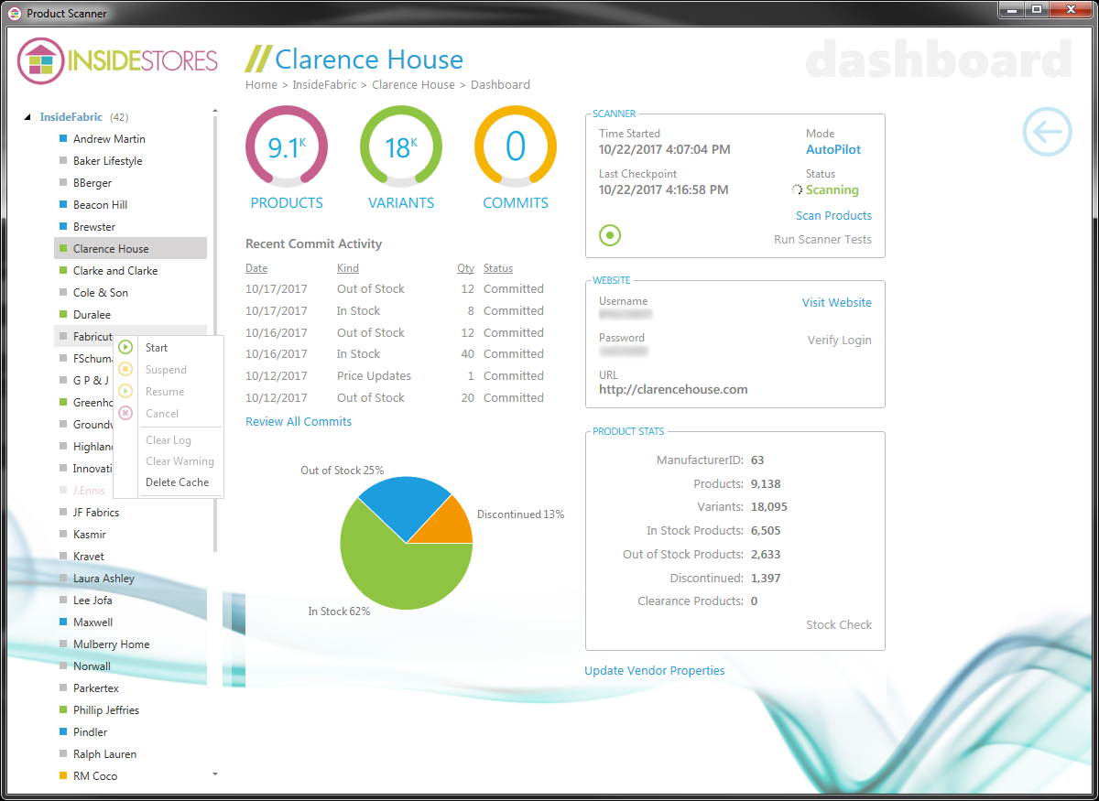Click Verify Login
This screenshot has height=801, width=1099.
[x=839, y=341]
